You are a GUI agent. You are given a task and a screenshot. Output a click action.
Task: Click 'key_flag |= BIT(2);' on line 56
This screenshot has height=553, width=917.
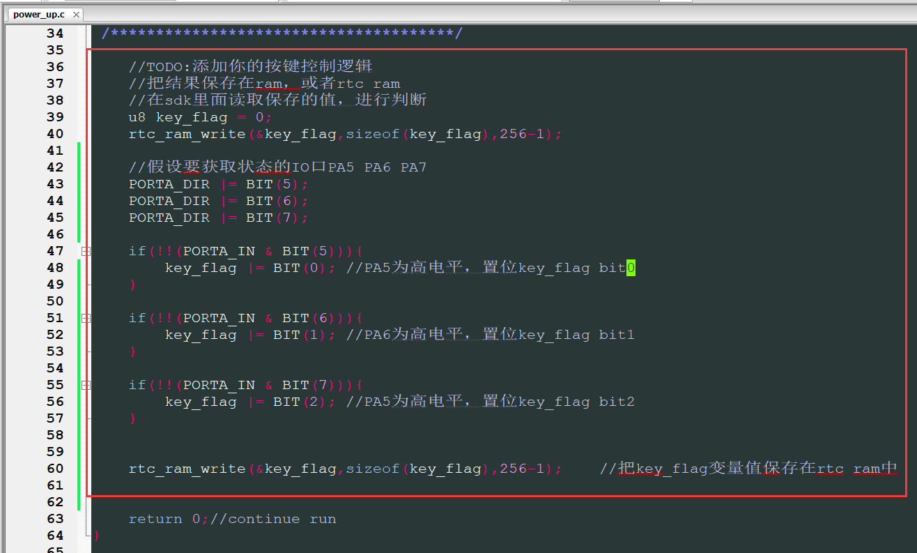point(251,402)
